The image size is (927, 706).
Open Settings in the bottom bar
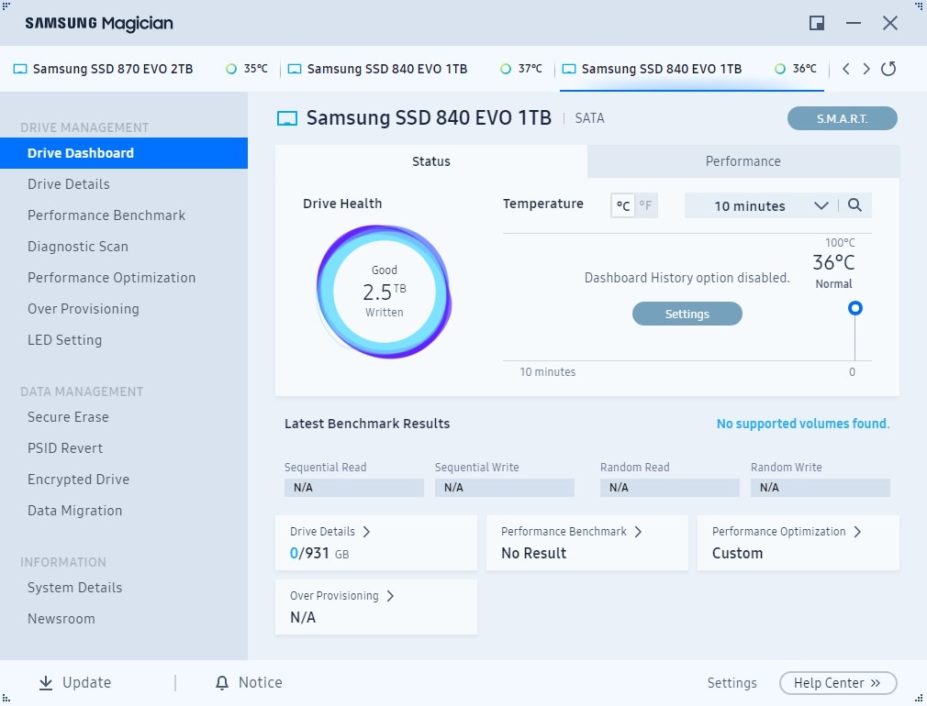point(732,683)
